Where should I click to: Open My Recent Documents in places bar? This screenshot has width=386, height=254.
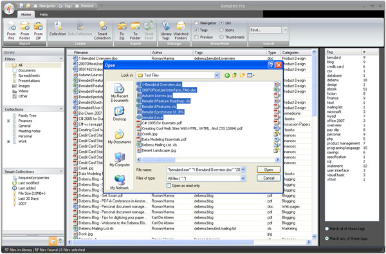pos(120,93)
